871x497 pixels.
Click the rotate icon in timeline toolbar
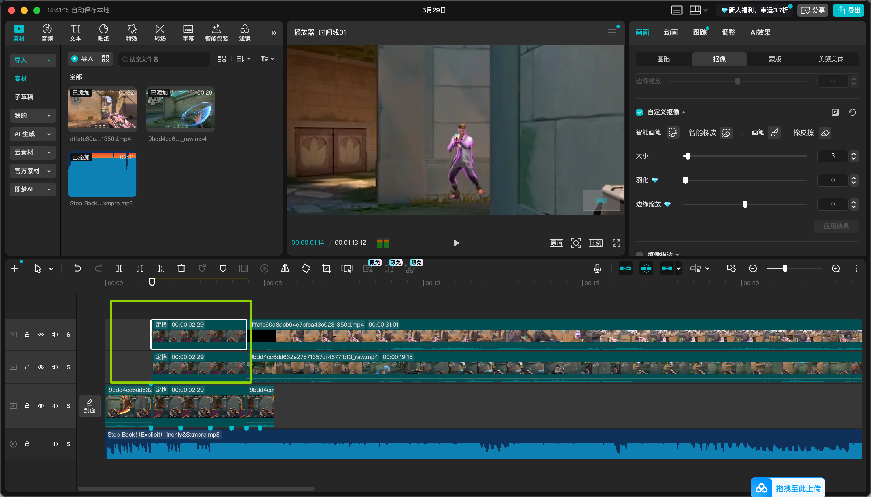click(306, 268)
